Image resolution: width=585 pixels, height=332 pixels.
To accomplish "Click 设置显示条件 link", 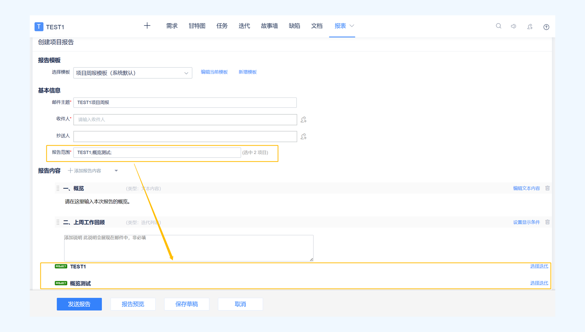I will [x=526, y=222].
